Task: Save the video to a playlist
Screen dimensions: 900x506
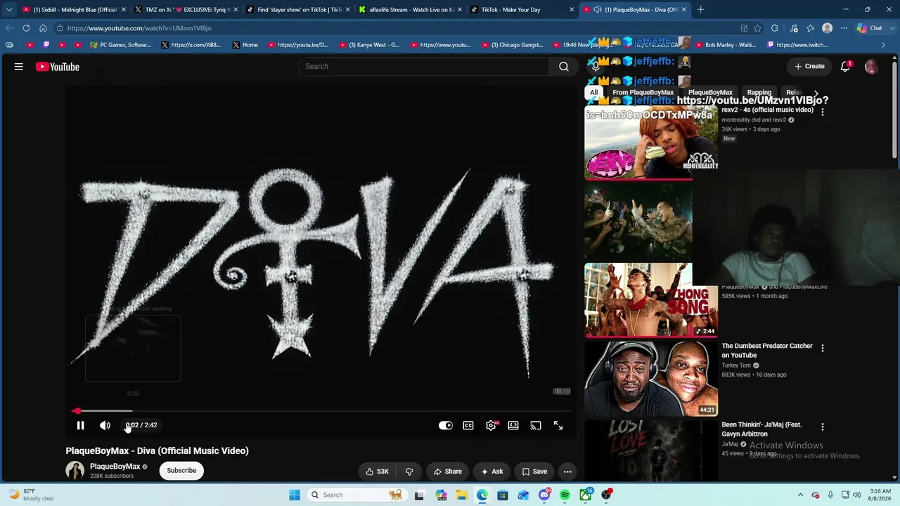Action: tap(534, 472)
